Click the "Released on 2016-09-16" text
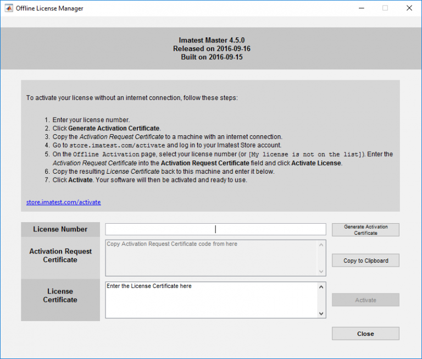 [x=212, y=48]
